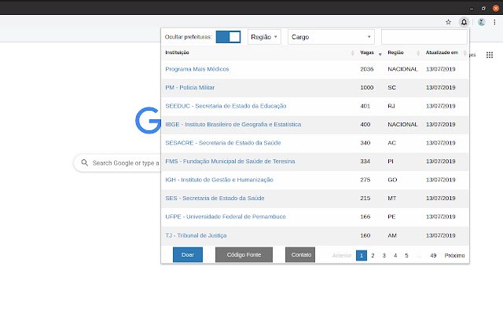503x314 pixels.
Task: Go to the Anterior page
Action: [x=342, y=255]
